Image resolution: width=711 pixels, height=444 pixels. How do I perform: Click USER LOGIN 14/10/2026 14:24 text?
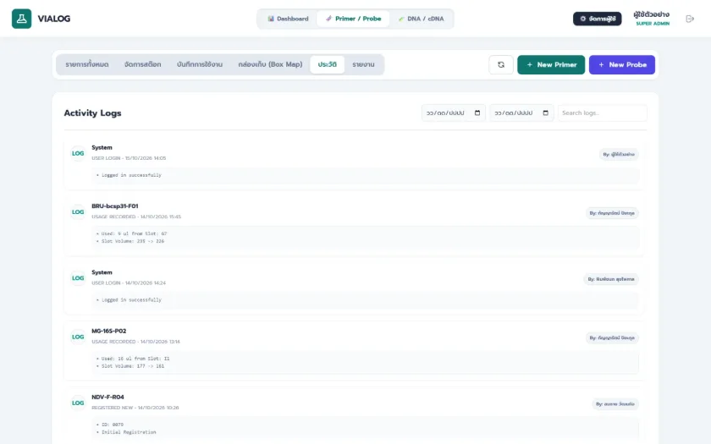129,282
